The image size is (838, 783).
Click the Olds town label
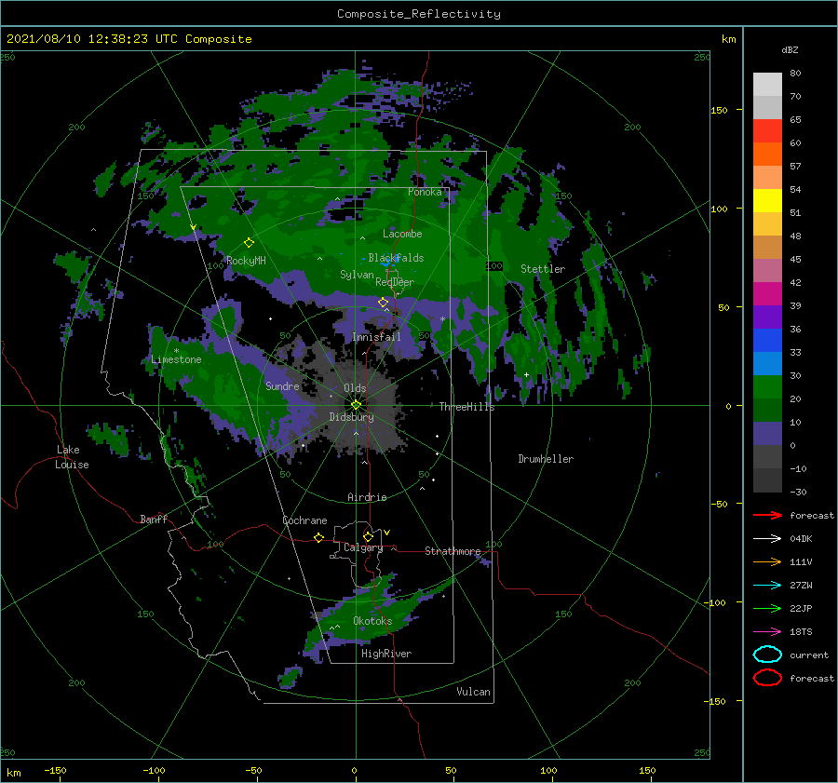click(x=355, y=388)
